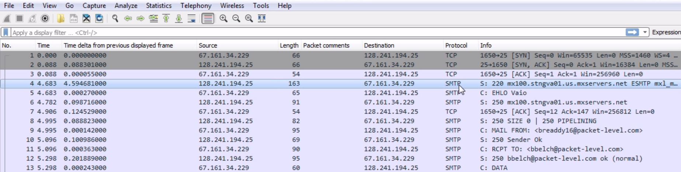Open a capture file using folder icon
This screenshot has width=681, height=172.
pos(60,18)
